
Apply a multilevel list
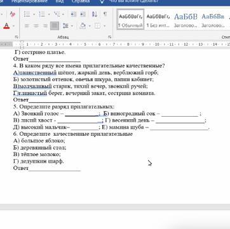click(x=57, y=15)
